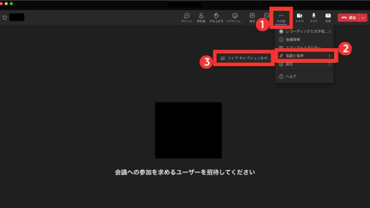Viewport: 370px width, 208px height.
Task: Open the チャット (chat) panel
Action: click(x=187, y=17)
